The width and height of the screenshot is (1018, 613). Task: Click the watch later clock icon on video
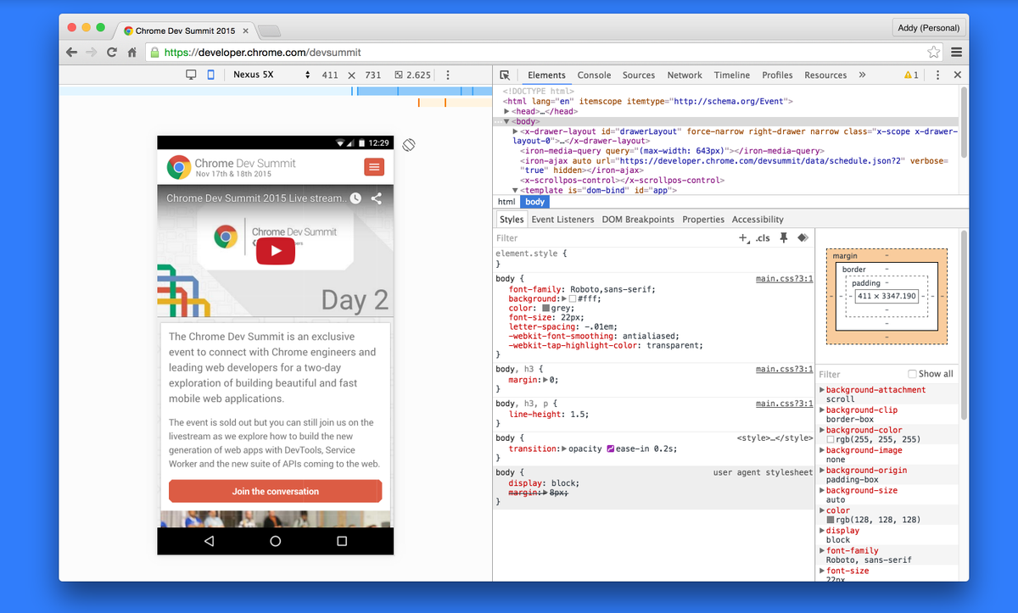(x=356, y=198)
